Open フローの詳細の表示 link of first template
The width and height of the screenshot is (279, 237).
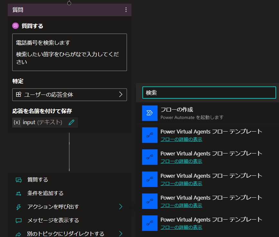click(x=181, y=139)
